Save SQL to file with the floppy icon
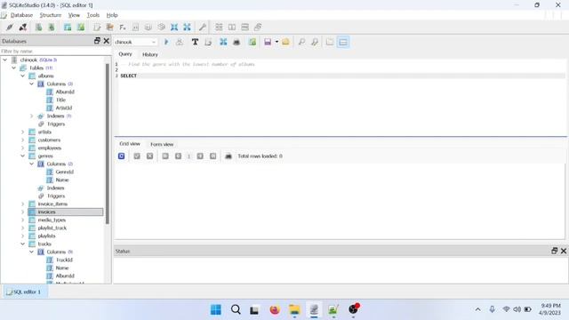This screenshot has height=320, width=569. pos(268,42)
